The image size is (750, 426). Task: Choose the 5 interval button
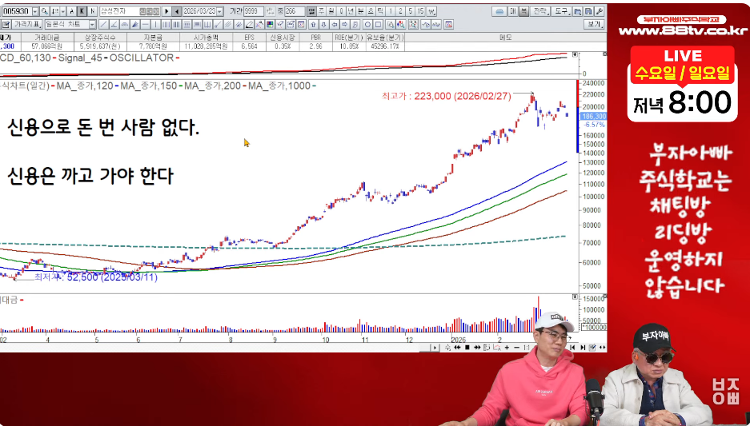click(x=411, y=11)
